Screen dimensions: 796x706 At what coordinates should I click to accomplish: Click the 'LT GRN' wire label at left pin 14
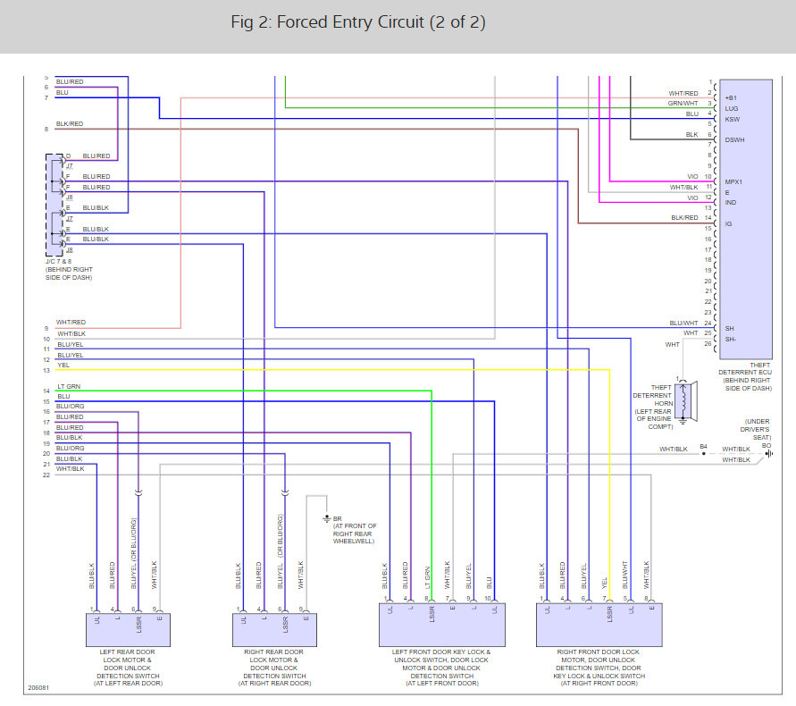click(x=69, y=387)
